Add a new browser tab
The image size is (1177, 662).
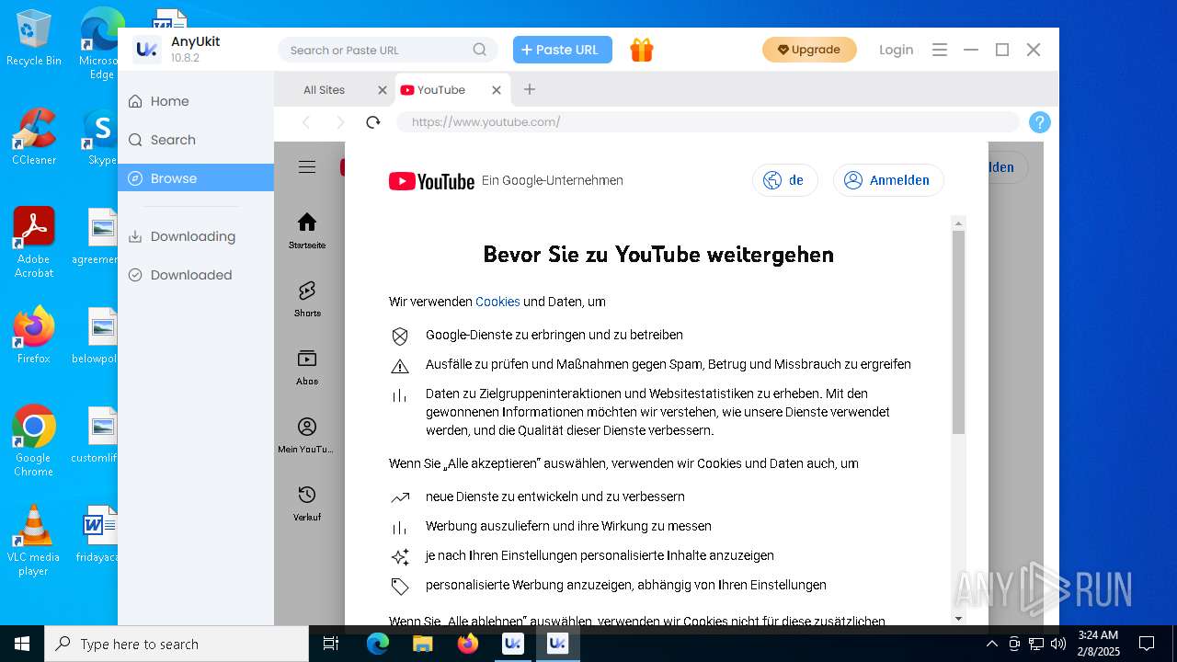pos(530,89)
